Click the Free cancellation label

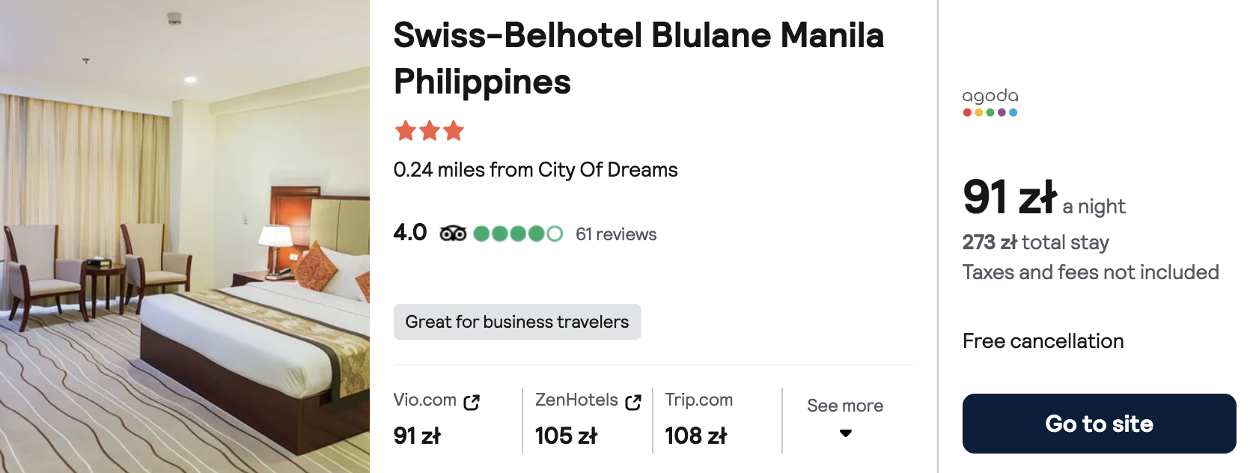(x=1043, y=341)
